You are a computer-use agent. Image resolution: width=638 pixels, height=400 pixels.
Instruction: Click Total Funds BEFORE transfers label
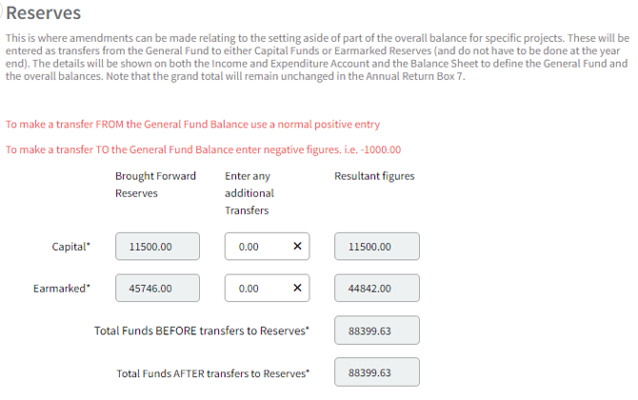tap(202, 330)
